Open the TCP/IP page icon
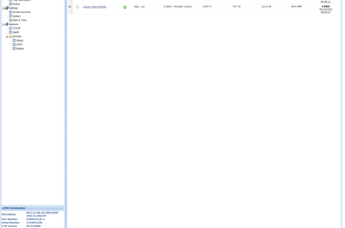The width and height of the screenshot is (345, 228). coord(10,28)
